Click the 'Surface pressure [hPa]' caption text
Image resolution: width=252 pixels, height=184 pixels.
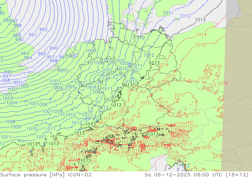pos(33,175)
